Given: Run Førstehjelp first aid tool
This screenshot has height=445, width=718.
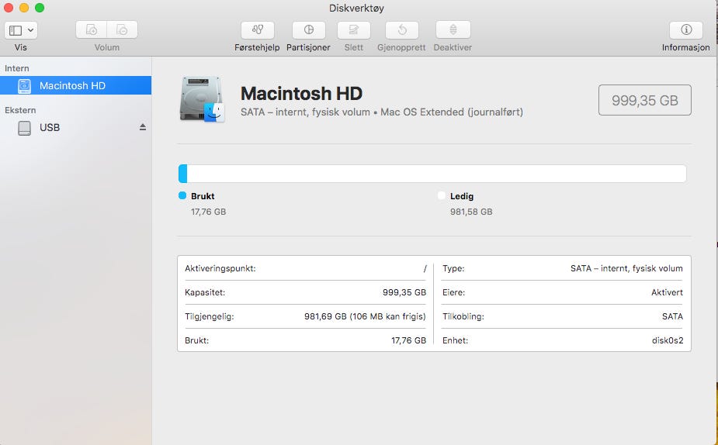Looking at the screenshot, I should 258,29.
